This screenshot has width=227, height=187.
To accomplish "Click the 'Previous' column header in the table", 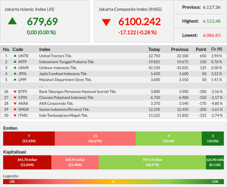I will 180,50.
